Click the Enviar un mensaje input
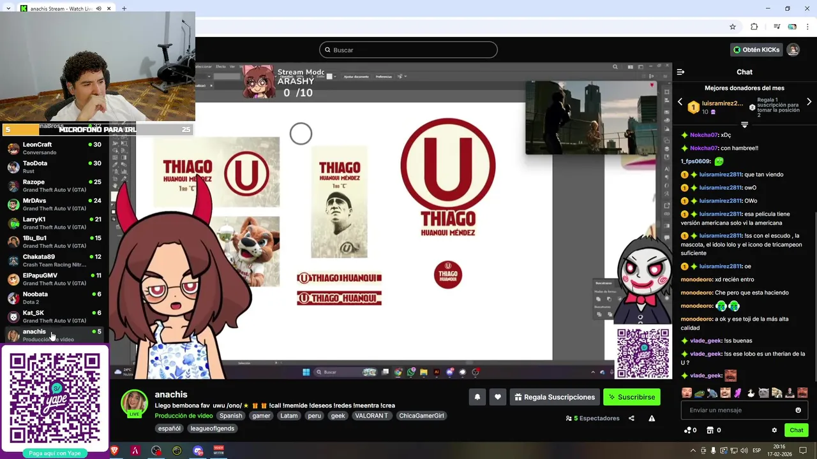 point(744,410)
